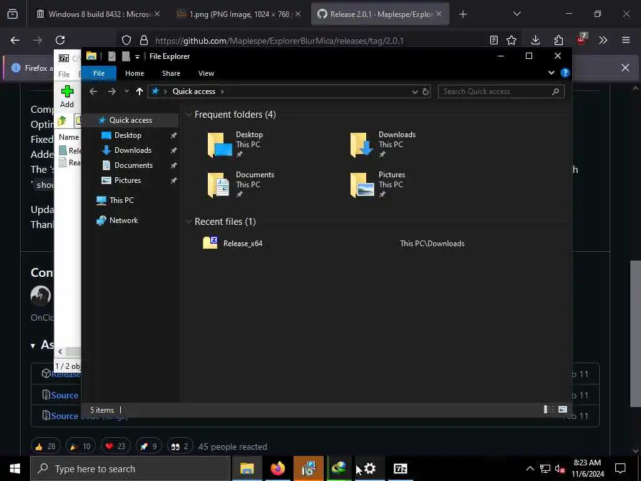Switch to large icons view in status bar

coord(563,410)
